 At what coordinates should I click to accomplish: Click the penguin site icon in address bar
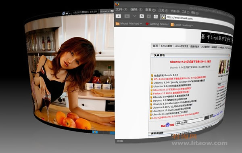coord(163,17)
